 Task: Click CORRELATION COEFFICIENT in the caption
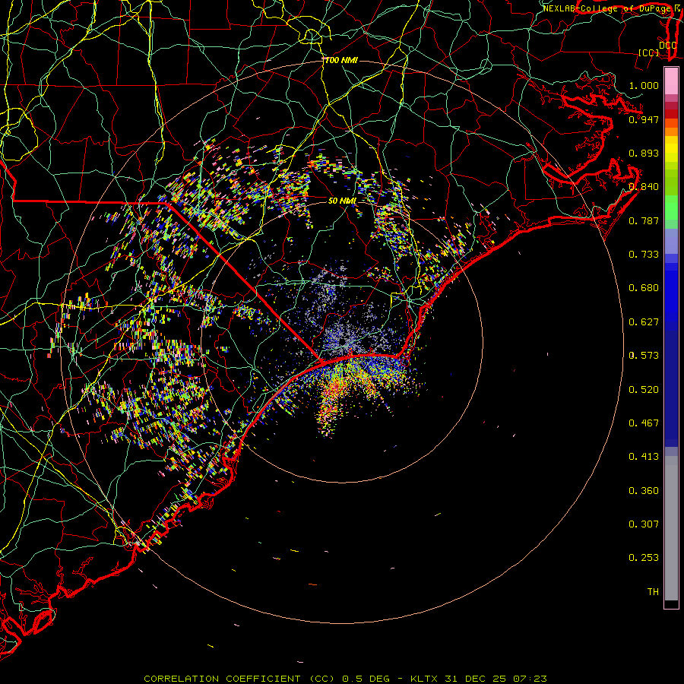[x=222, y=679]
